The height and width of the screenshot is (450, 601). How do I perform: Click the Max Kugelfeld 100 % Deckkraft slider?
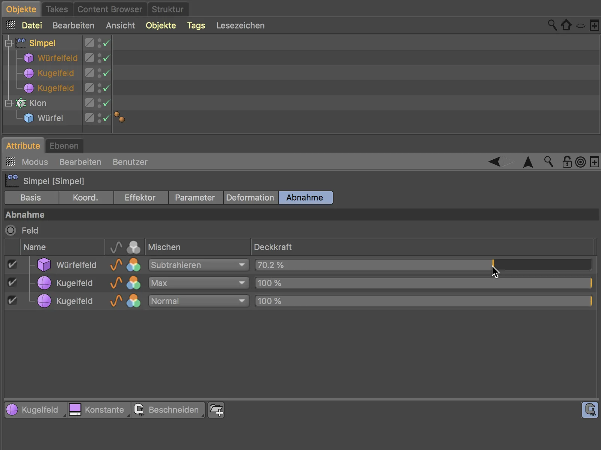(x=423, y=283)
